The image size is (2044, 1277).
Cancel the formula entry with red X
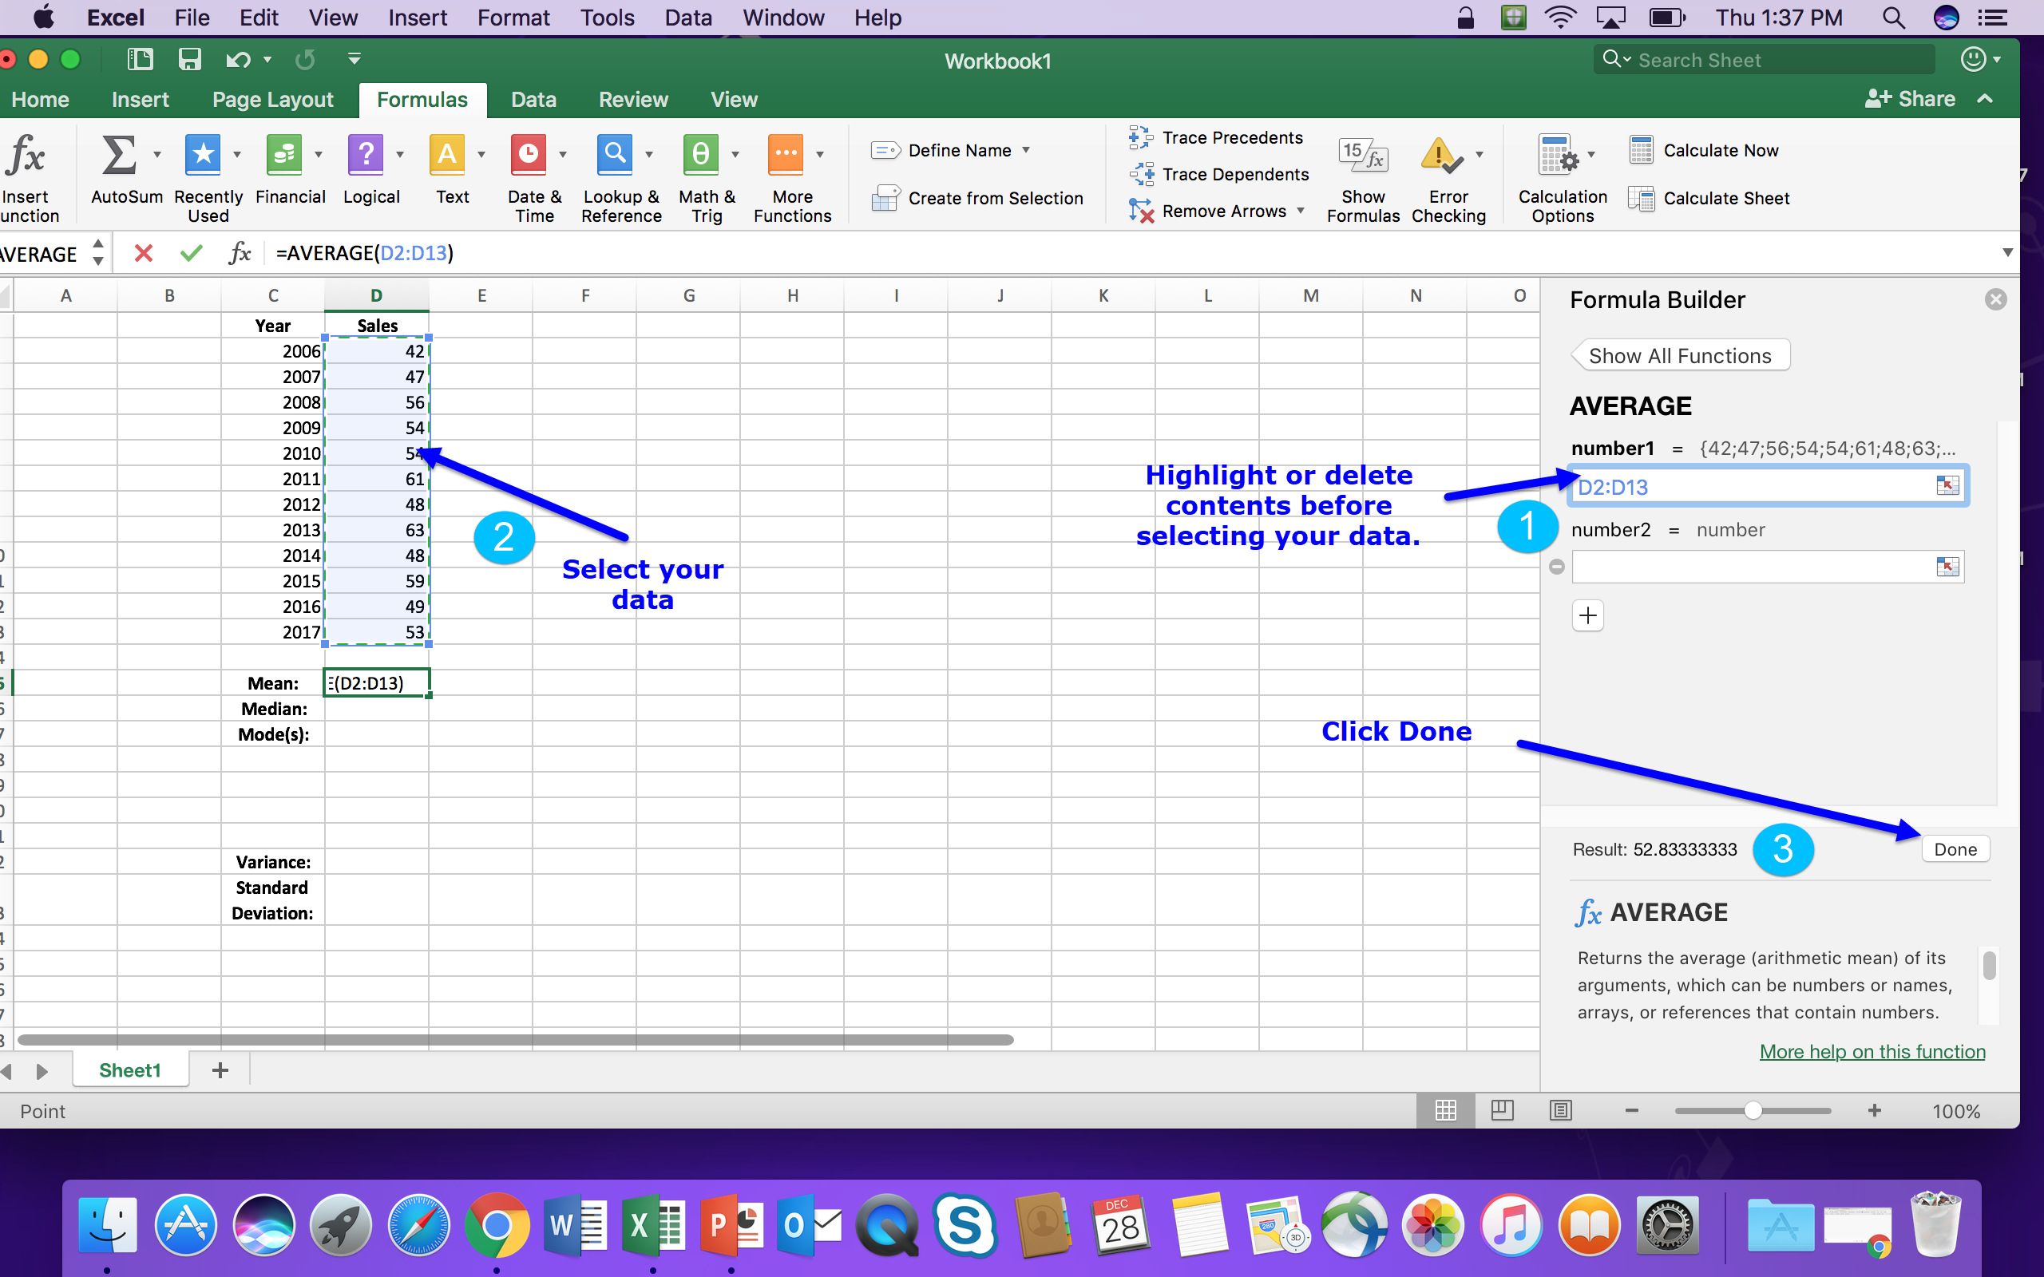[x=144, y=253]
